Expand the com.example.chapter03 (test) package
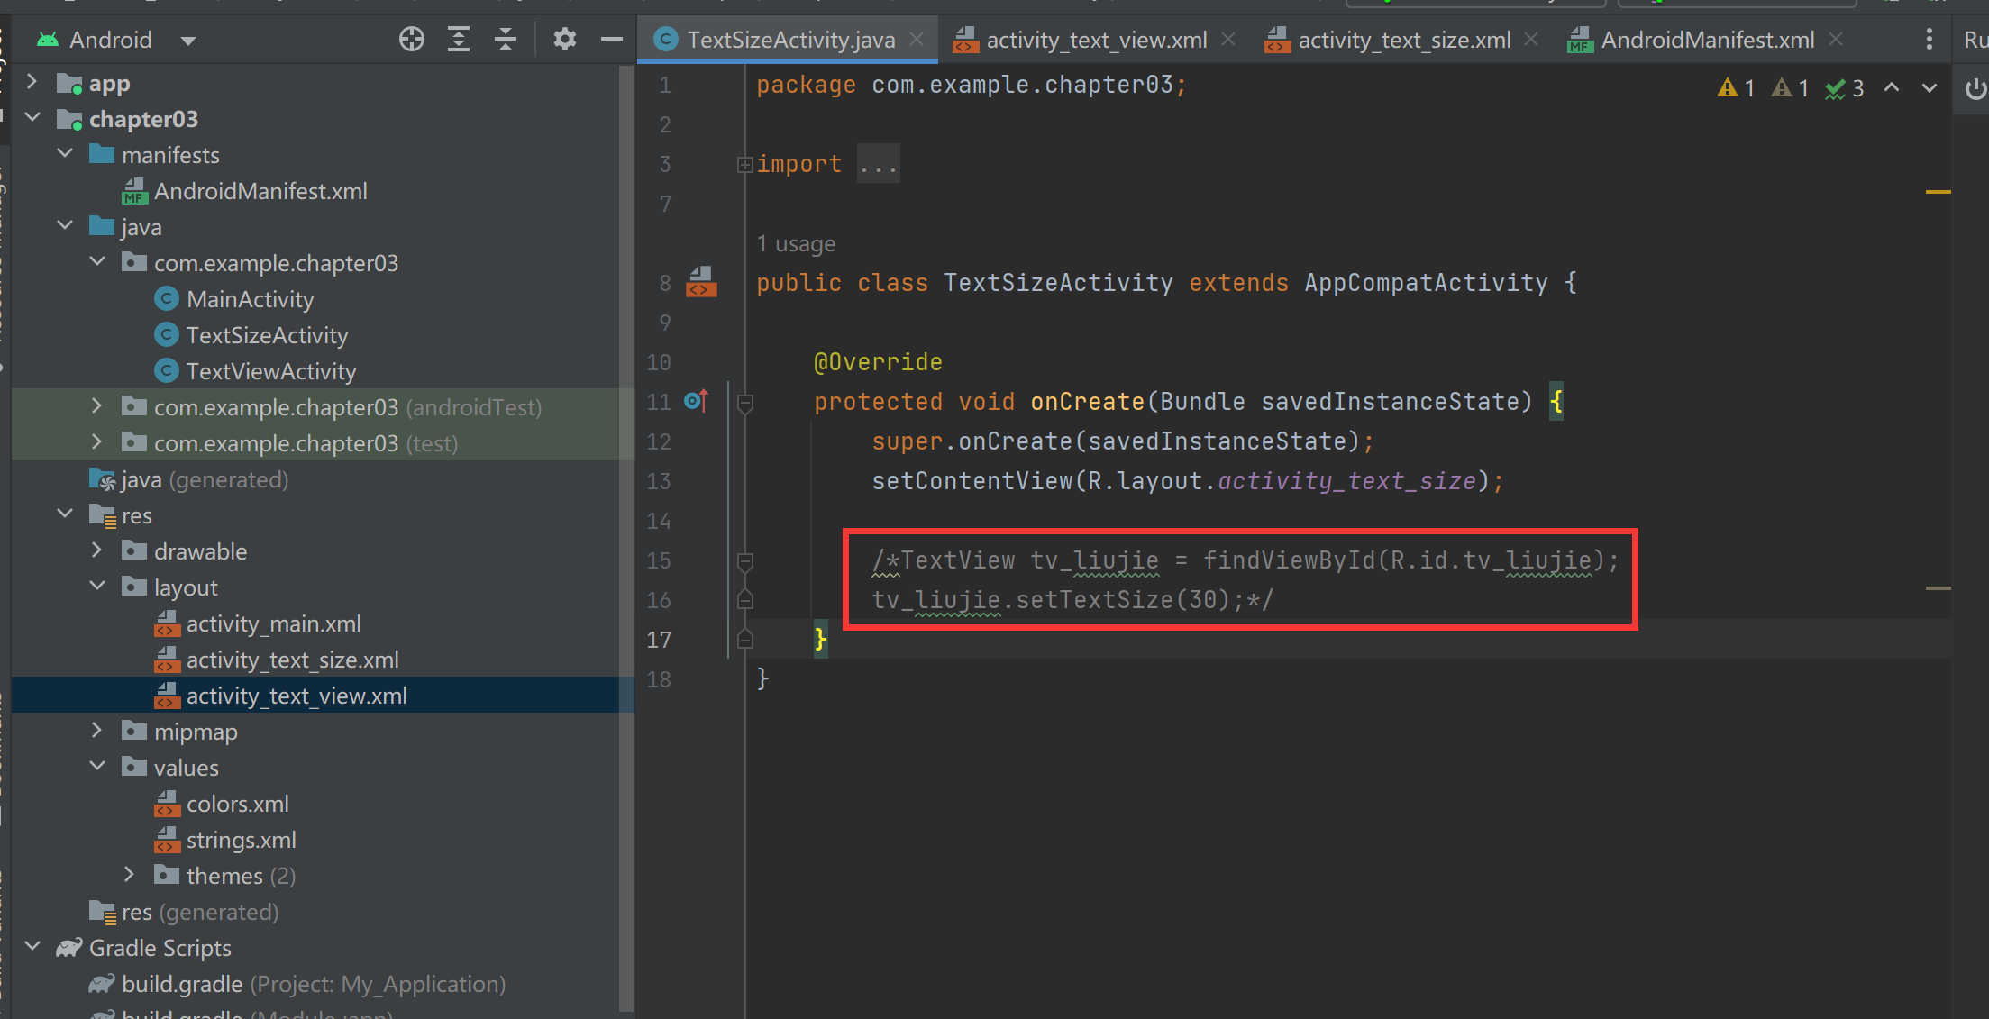The width and height of the screenshot is (1989, 1019). [x=97, y=442]
